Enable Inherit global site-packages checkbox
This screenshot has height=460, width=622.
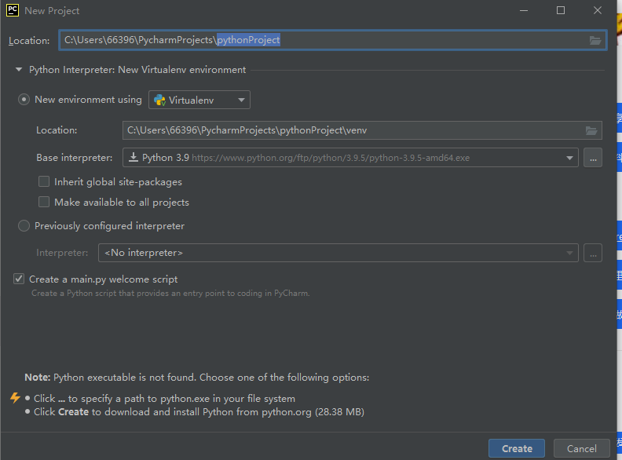coord(44,182)
